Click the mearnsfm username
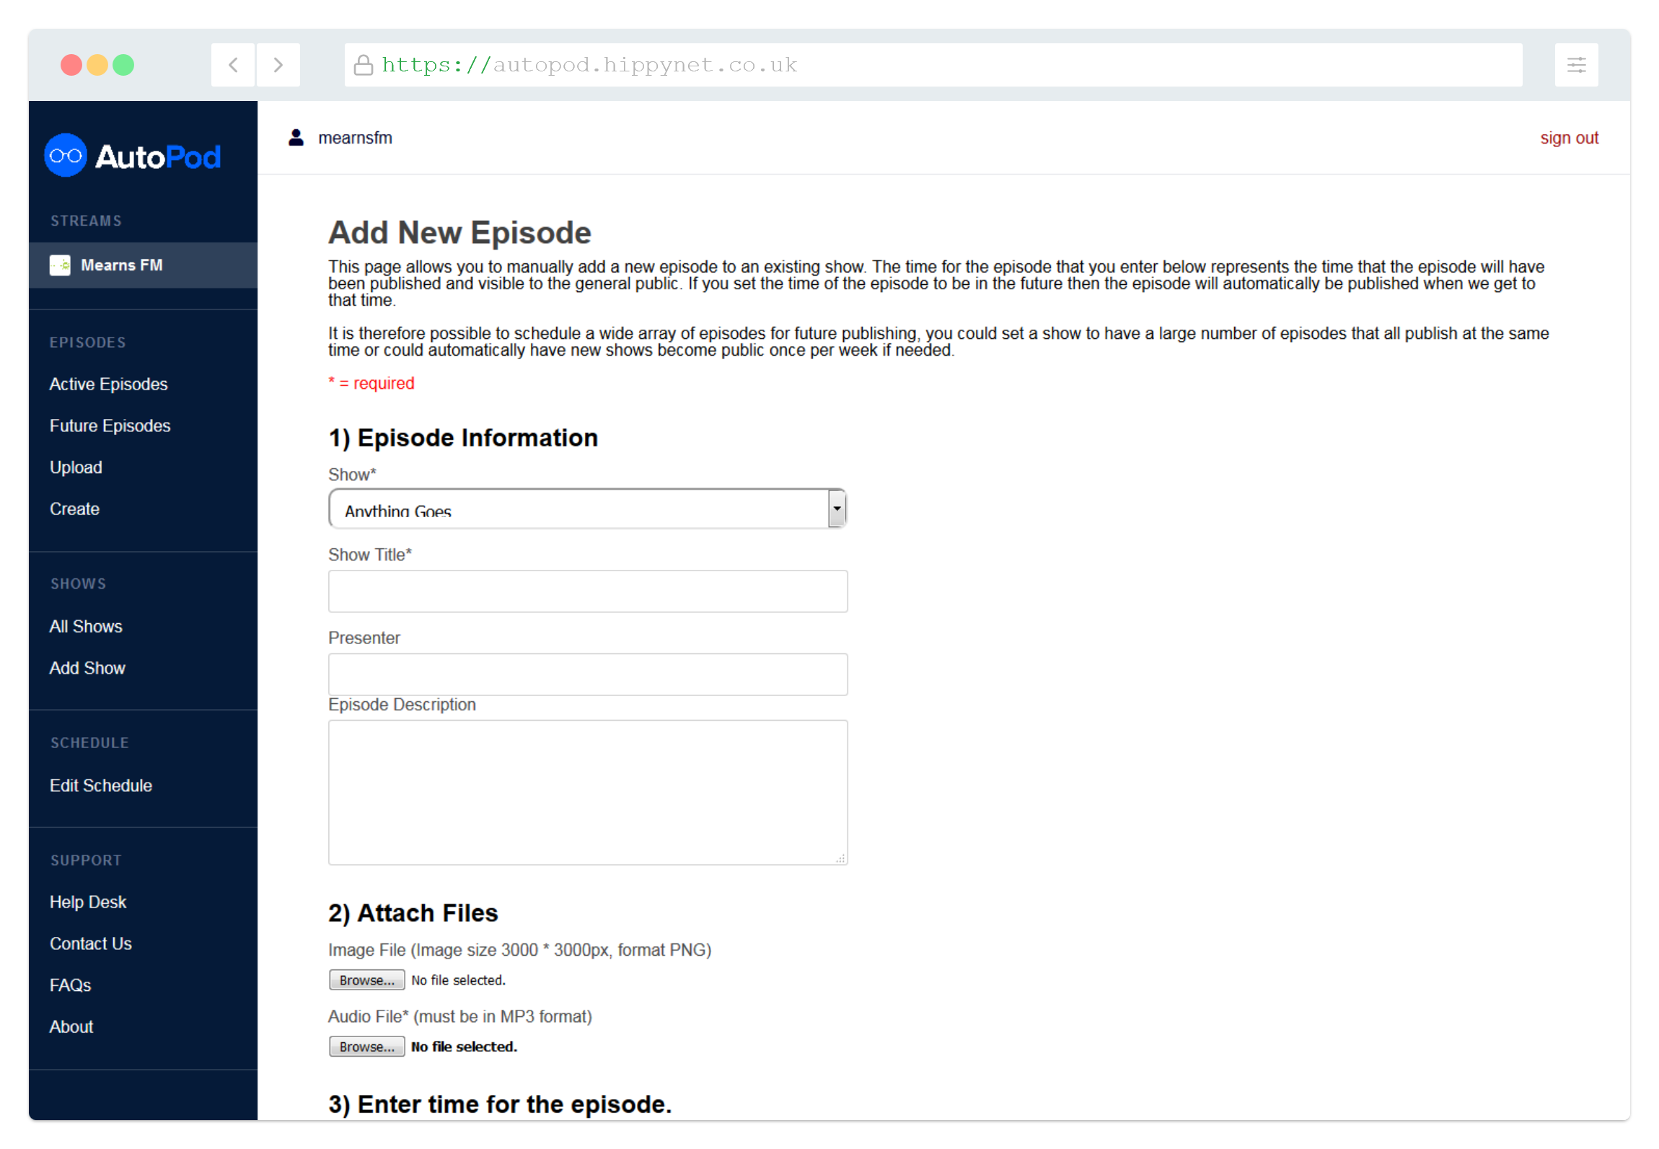 (x=355, y=138)
